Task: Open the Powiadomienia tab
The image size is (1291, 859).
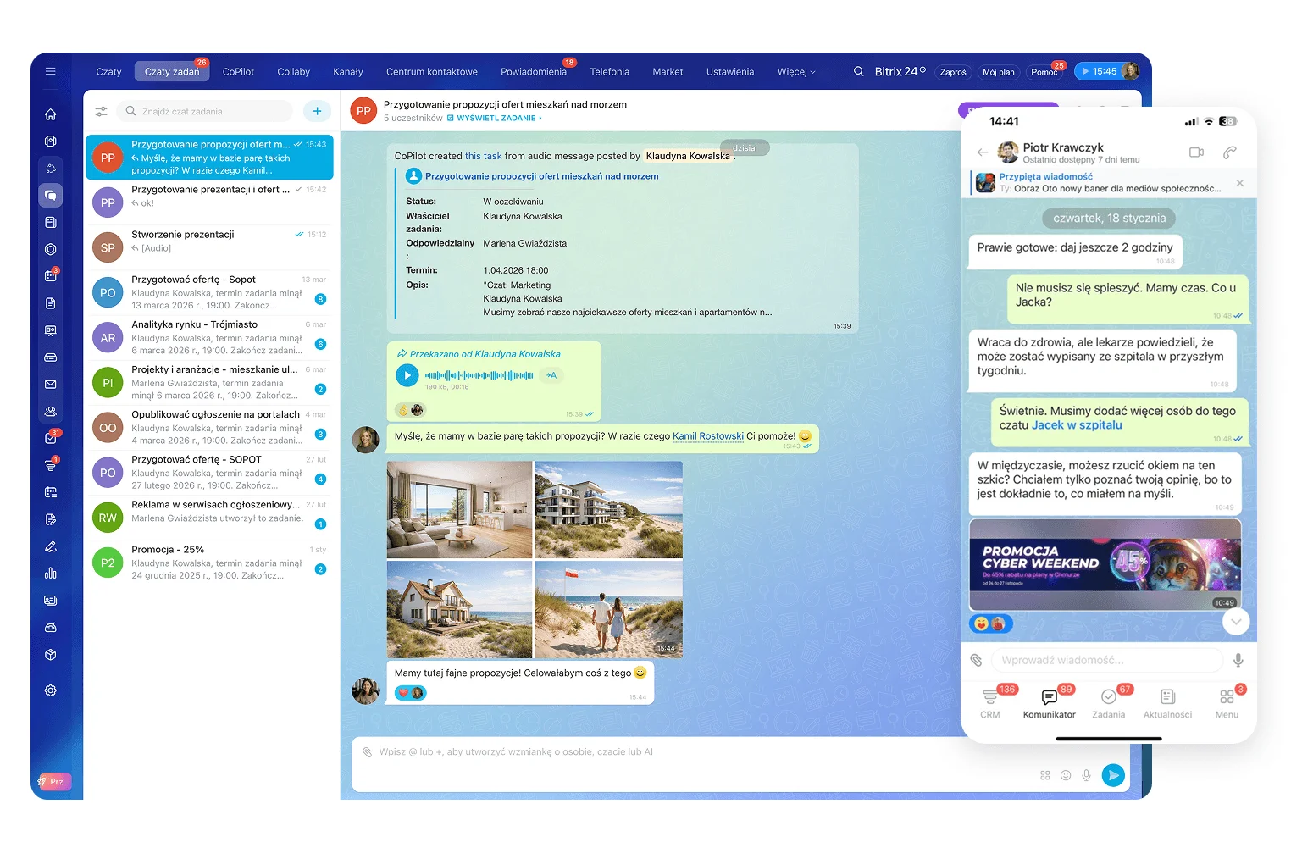Action: (x=534, y=72)
